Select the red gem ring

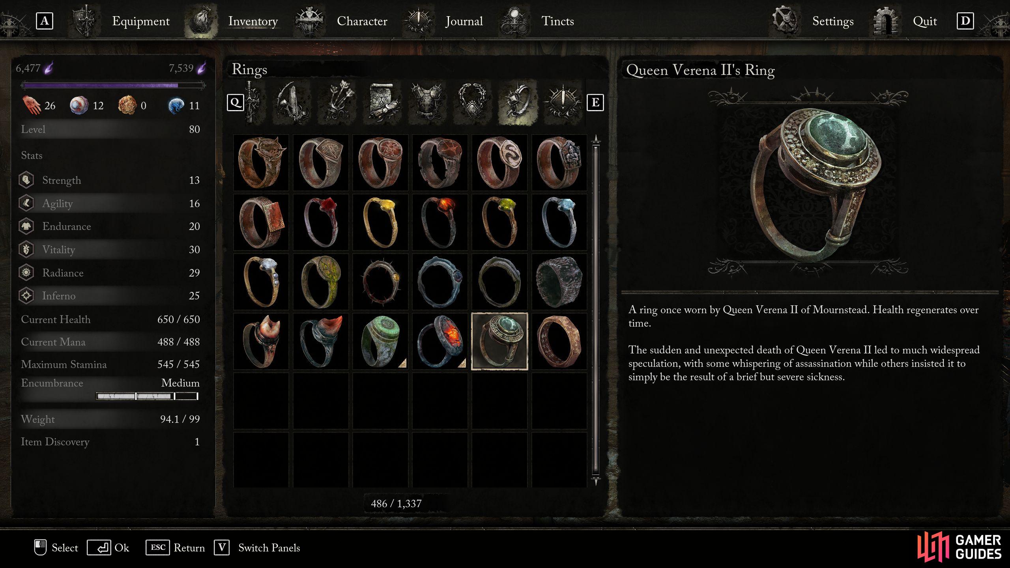[x=321, y=222]
